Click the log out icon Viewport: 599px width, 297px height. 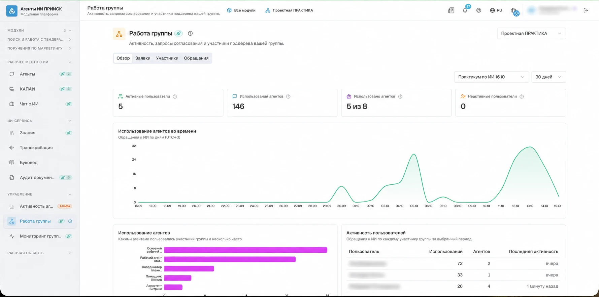pos(586,10)
